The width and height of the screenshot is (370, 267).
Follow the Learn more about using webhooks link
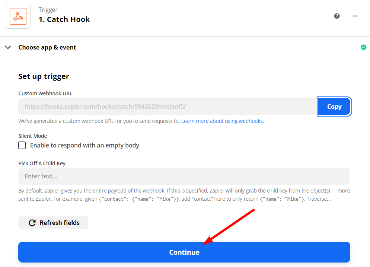(x=223, y=121)
